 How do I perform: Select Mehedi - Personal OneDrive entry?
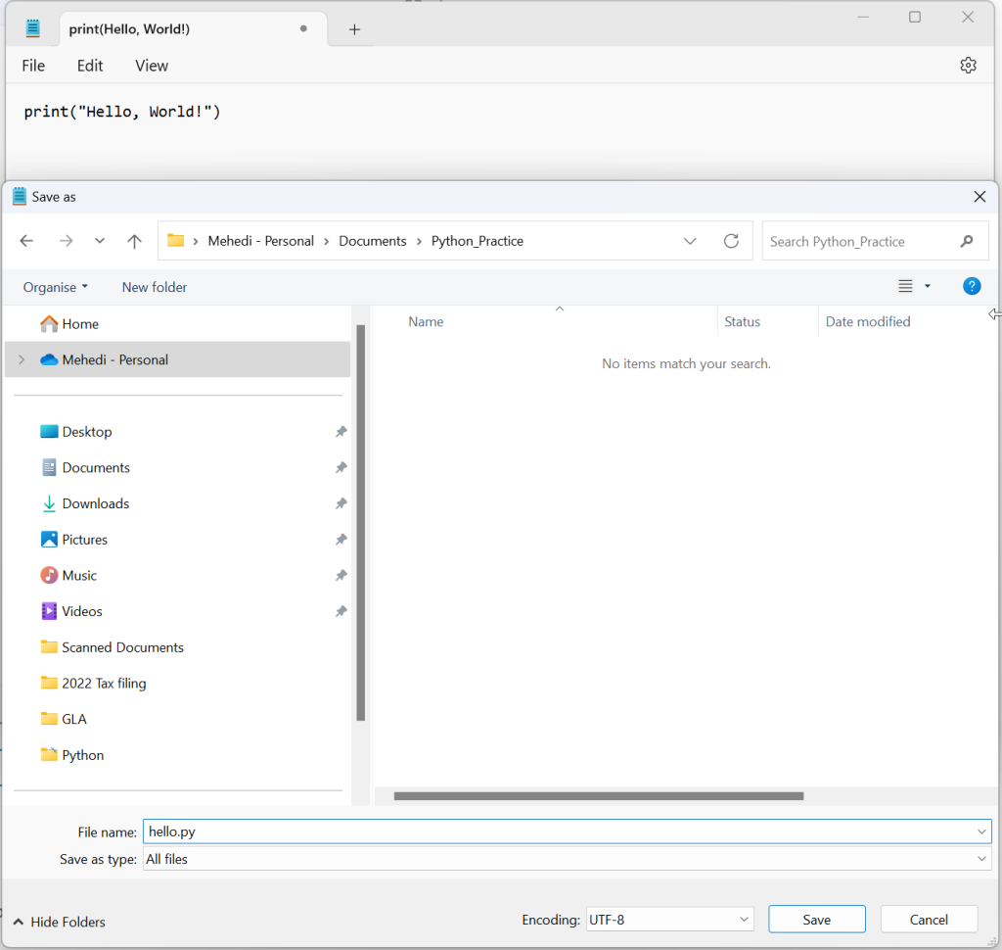(x=177, y=359)
